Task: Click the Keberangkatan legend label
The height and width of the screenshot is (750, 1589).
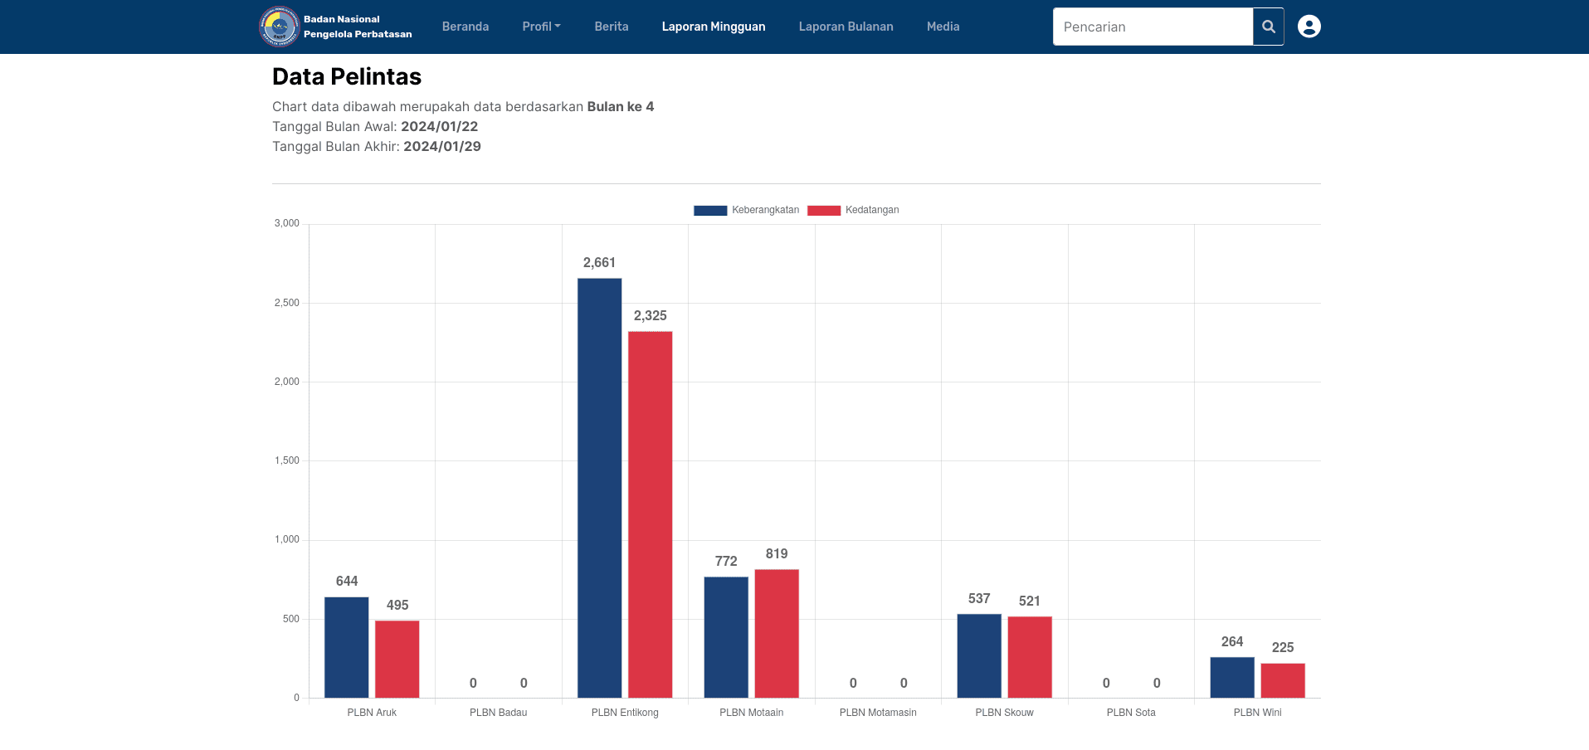Action: [766, 210]
